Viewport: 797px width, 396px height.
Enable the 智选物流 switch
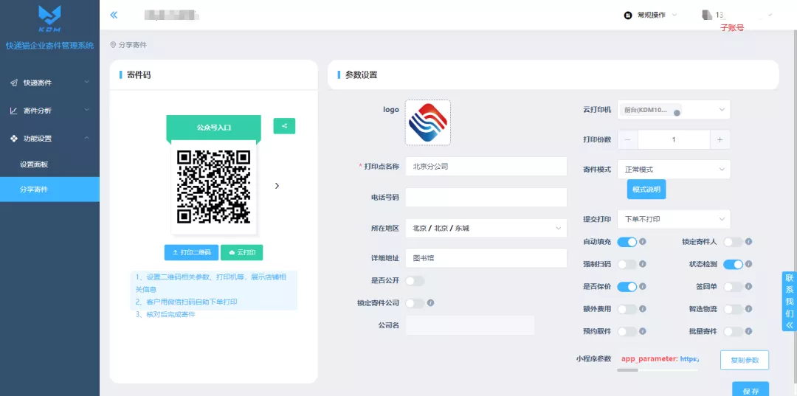tap(733, 309)
